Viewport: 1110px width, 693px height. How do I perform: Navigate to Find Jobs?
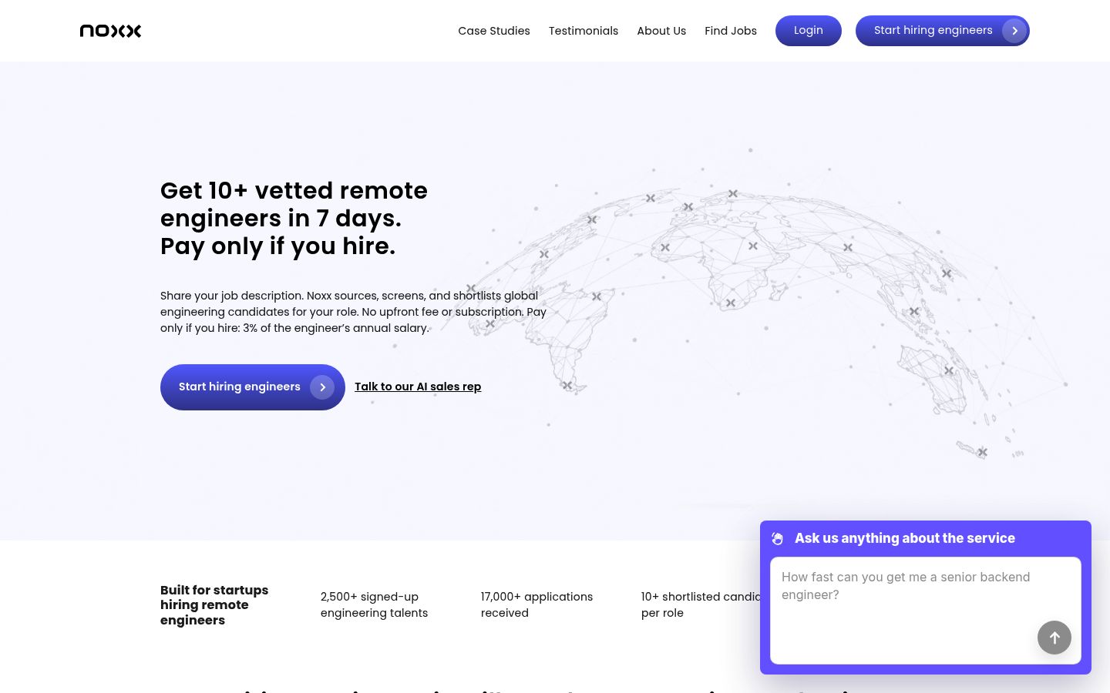point(731,31)
